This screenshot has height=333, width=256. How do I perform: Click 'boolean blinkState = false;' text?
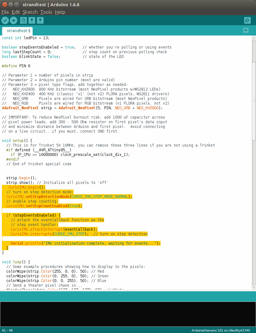(31, 57)
